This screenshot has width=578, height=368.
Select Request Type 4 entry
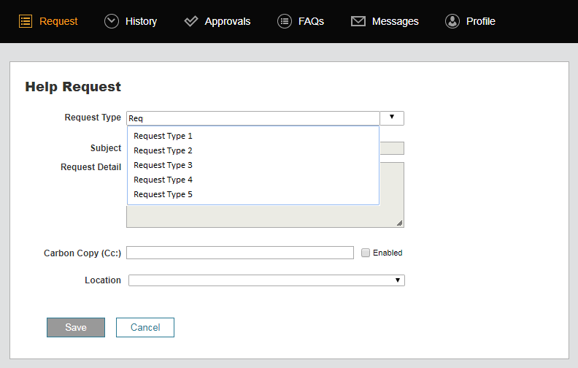click(x=163, y=180)
